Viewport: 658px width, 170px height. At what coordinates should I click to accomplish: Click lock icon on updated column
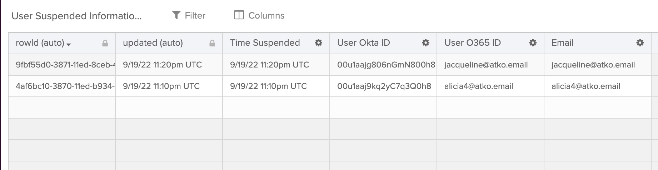pos(212,43)
